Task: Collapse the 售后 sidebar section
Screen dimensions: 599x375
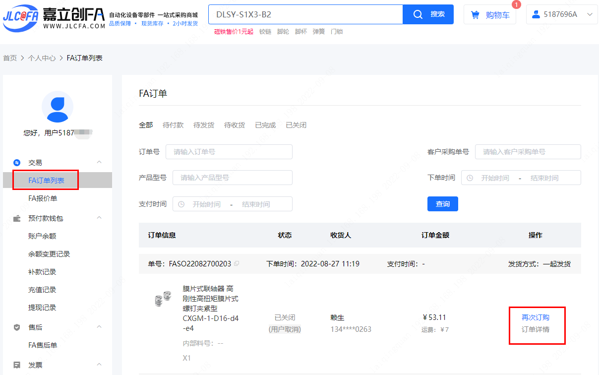Action: click(99, 327)
